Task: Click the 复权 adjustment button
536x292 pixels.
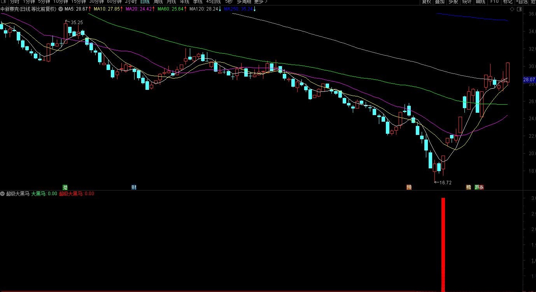Action: 427,2
